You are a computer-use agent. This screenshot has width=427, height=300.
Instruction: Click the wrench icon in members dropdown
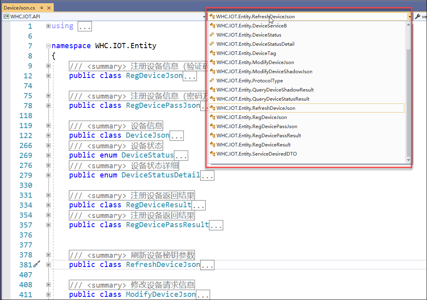coord(417,17)
